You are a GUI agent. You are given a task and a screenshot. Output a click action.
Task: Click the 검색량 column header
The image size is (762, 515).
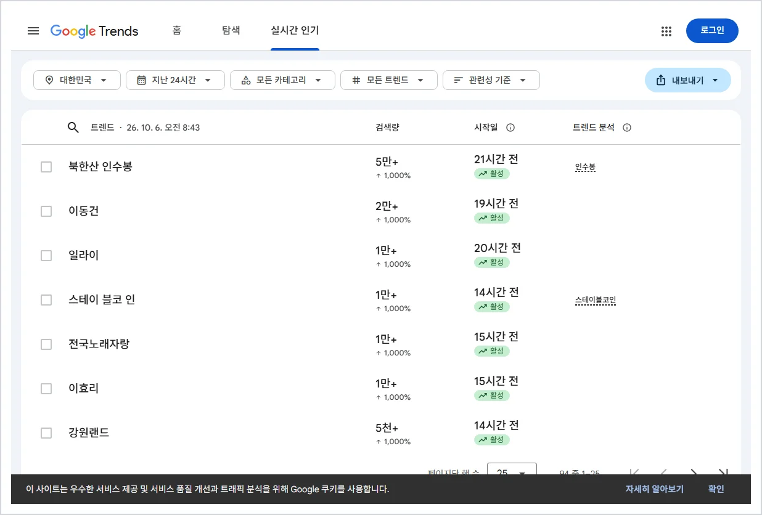coord(387,128)
